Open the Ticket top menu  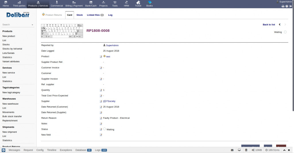tap(138, 4)
